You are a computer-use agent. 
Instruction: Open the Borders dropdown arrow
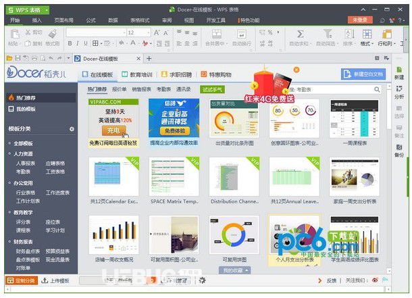coord(101,44)
